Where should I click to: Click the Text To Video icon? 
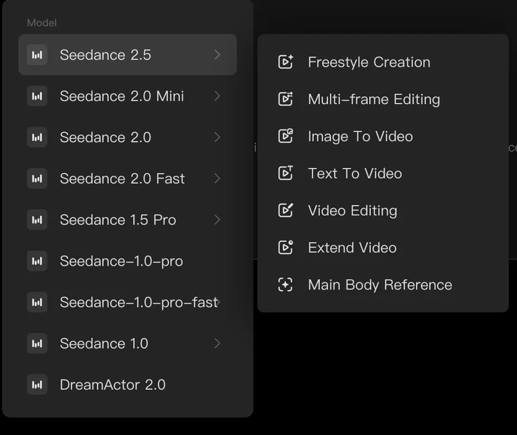pos(286,173)
